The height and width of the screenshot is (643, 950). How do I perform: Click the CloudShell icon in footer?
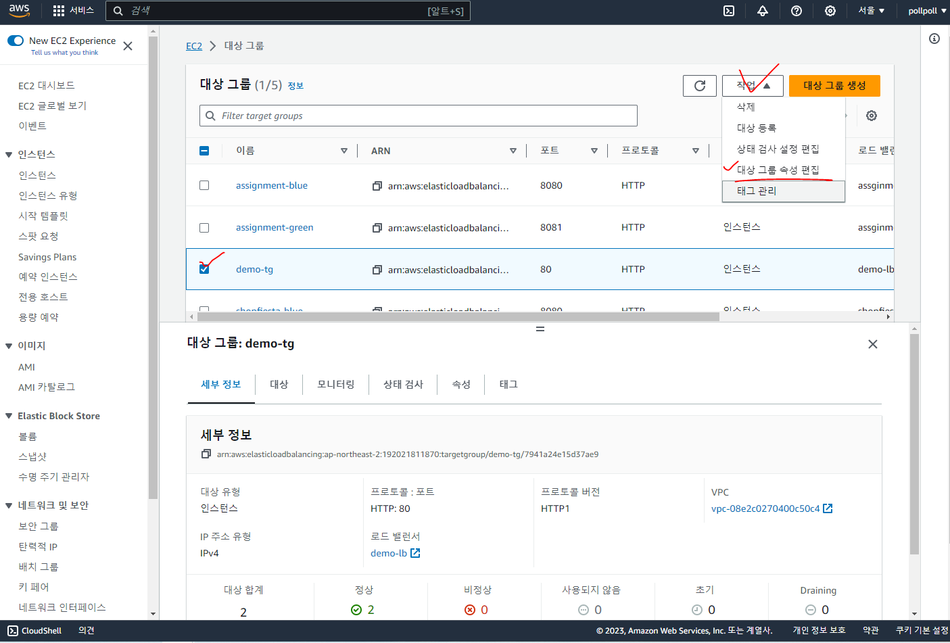coord(13,630)
